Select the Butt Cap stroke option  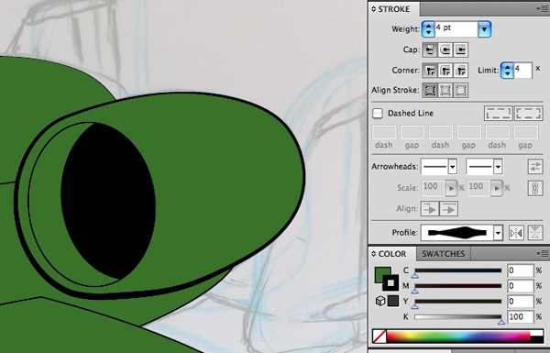point(430,50)
